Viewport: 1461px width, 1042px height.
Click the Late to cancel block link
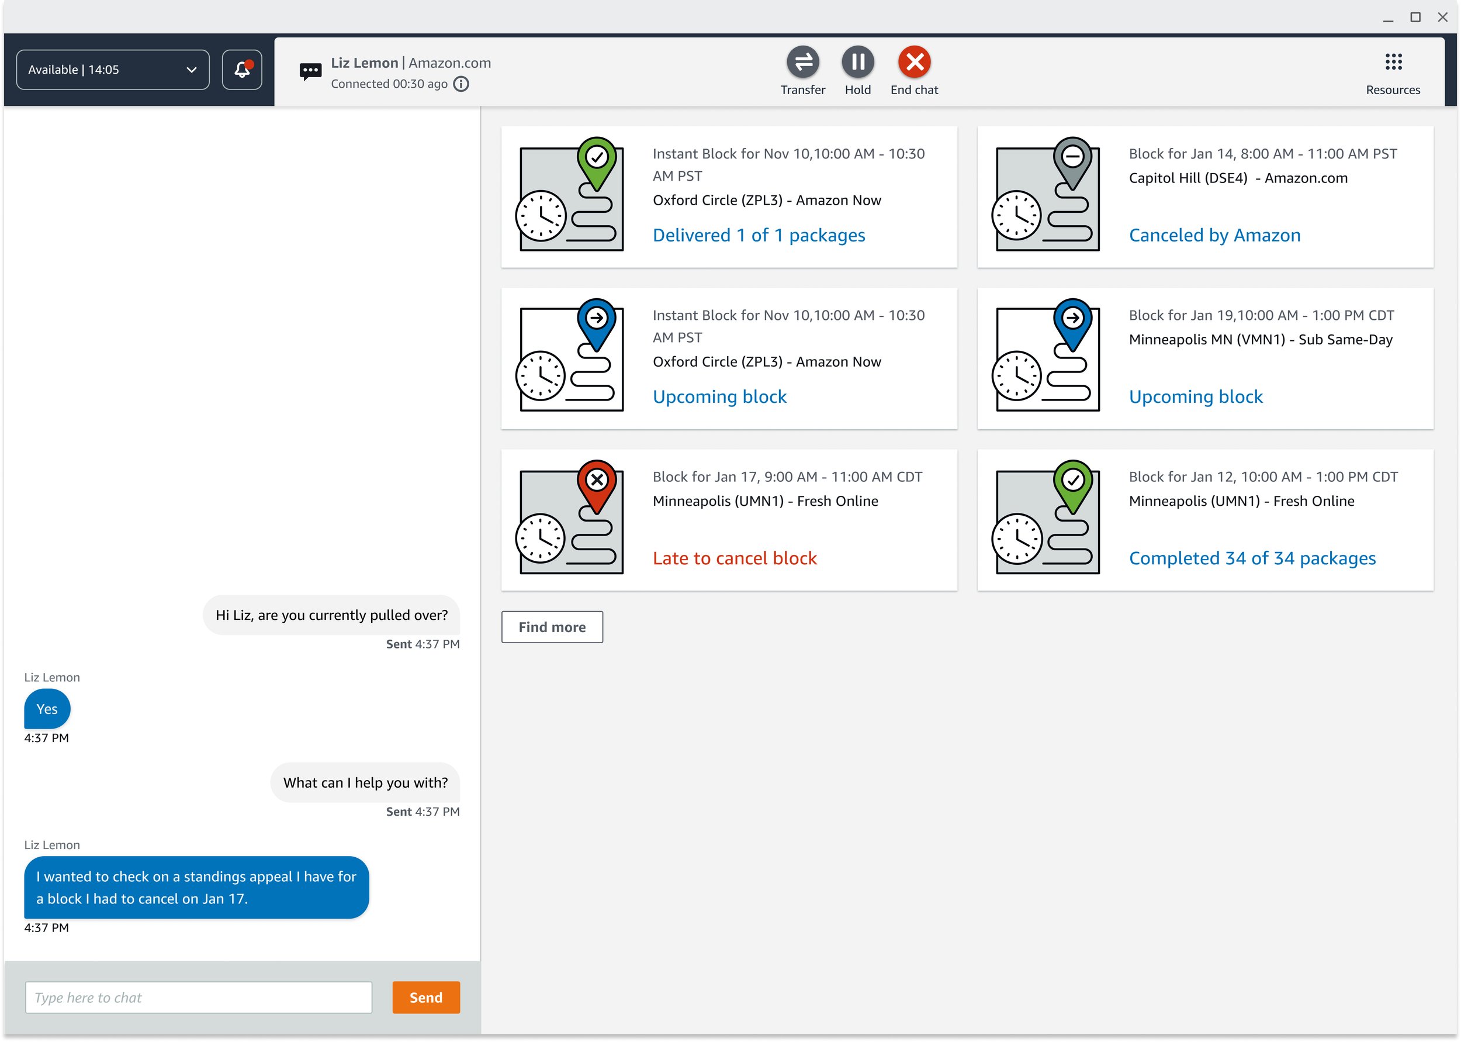point(734,558)
